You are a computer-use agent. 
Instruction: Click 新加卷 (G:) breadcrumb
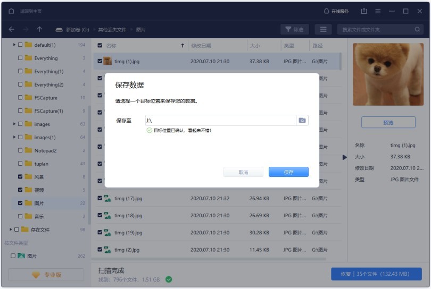[x=78, y=30]
